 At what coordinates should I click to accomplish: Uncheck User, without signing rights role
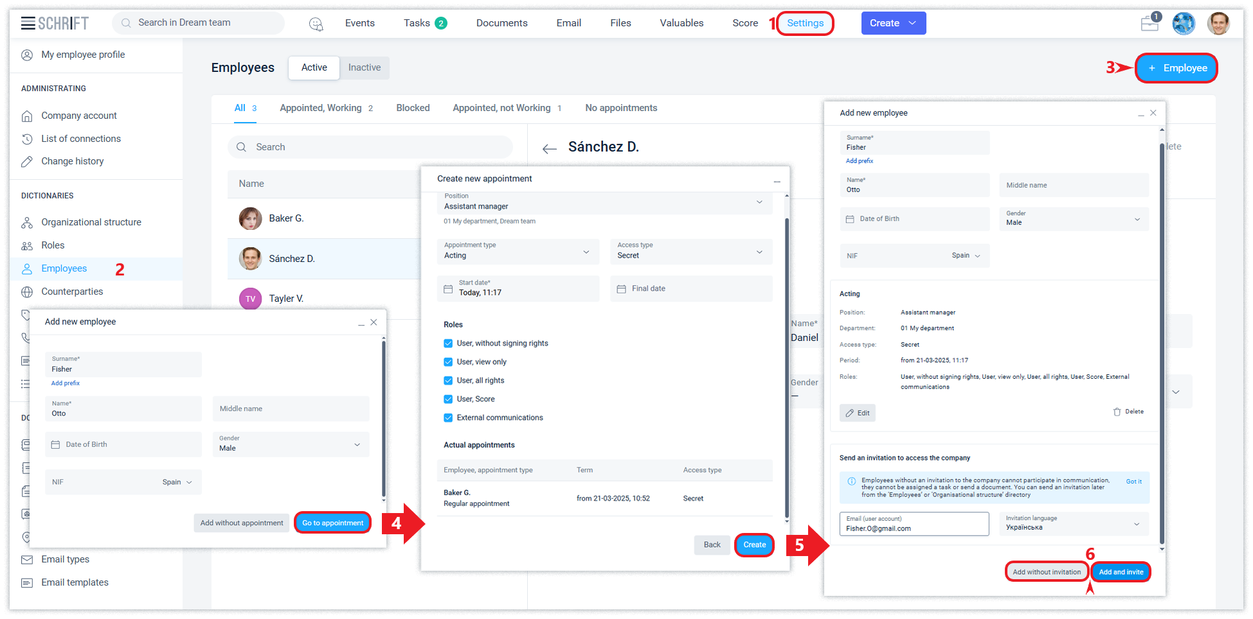pyautogui.click(x=448, y=344)
